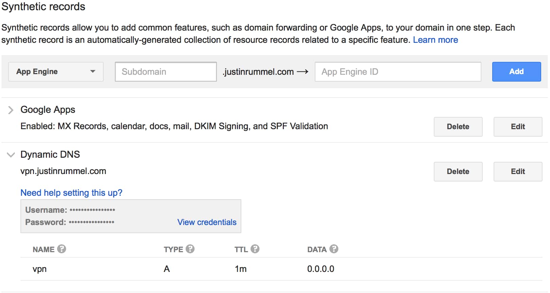
Task: Open 'Need help setting this up?' link
Action: click(71, 193)
